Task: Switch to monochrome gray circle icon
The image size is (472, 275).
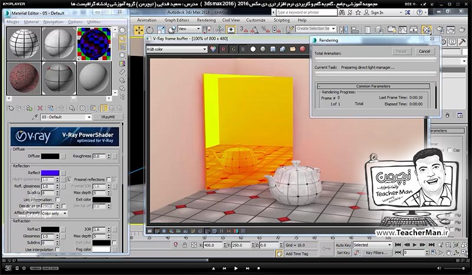Action: tap(263, 49)
